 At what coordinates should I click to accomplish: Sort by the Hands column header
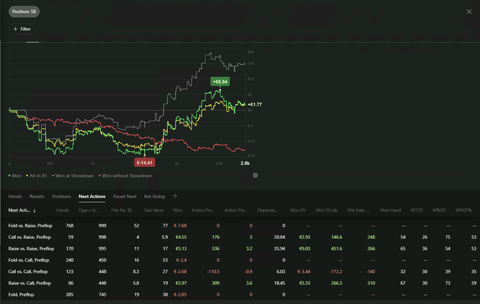click(62, 210)
